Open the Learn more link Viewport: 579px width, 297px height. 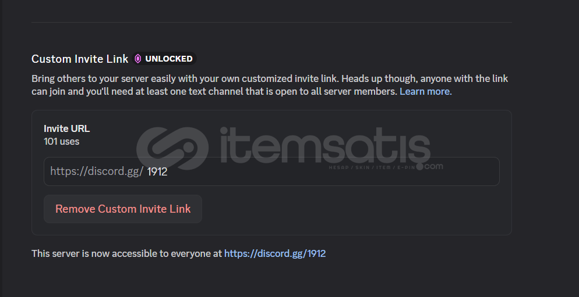tap(425, 92)
